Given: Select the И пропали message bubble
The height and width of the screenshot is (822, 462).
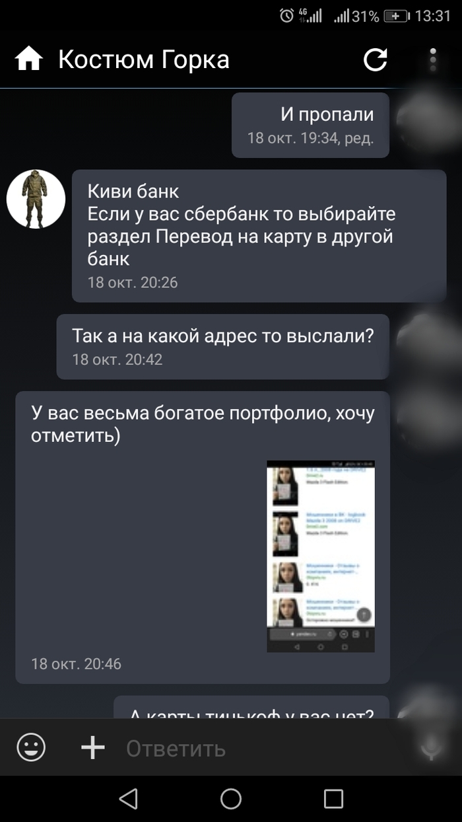Looking at the screenshot, I should tap(310, 125).
